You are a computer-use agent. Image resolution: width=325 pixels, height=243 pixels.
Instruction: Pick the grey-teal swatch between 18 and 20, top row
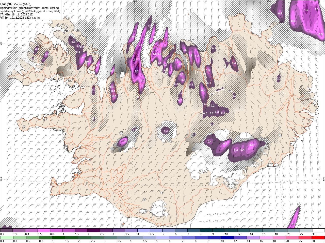pyautogui.click(x=281, y=231)
